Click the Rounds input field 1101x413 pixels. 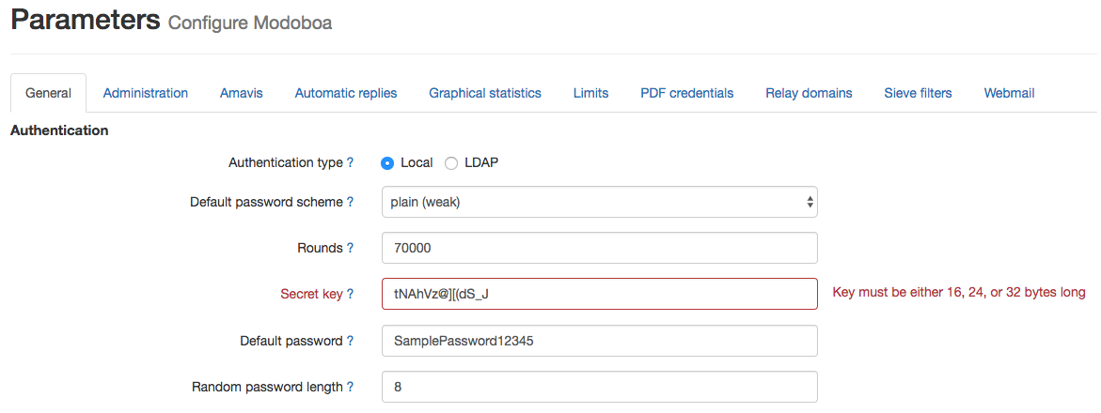click(600, 248)
